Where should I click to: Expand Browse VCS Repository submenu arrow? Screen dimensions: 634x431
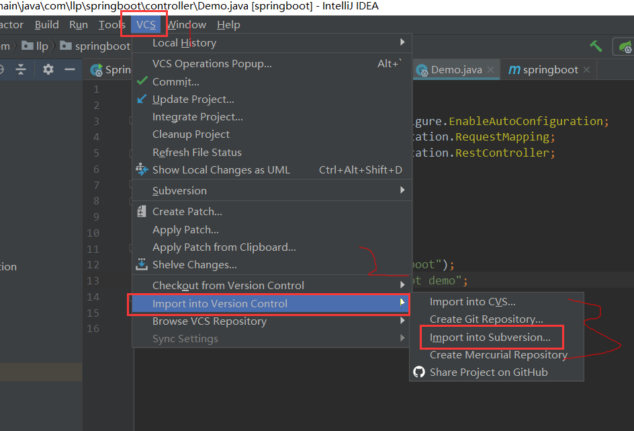pos(402,321)
